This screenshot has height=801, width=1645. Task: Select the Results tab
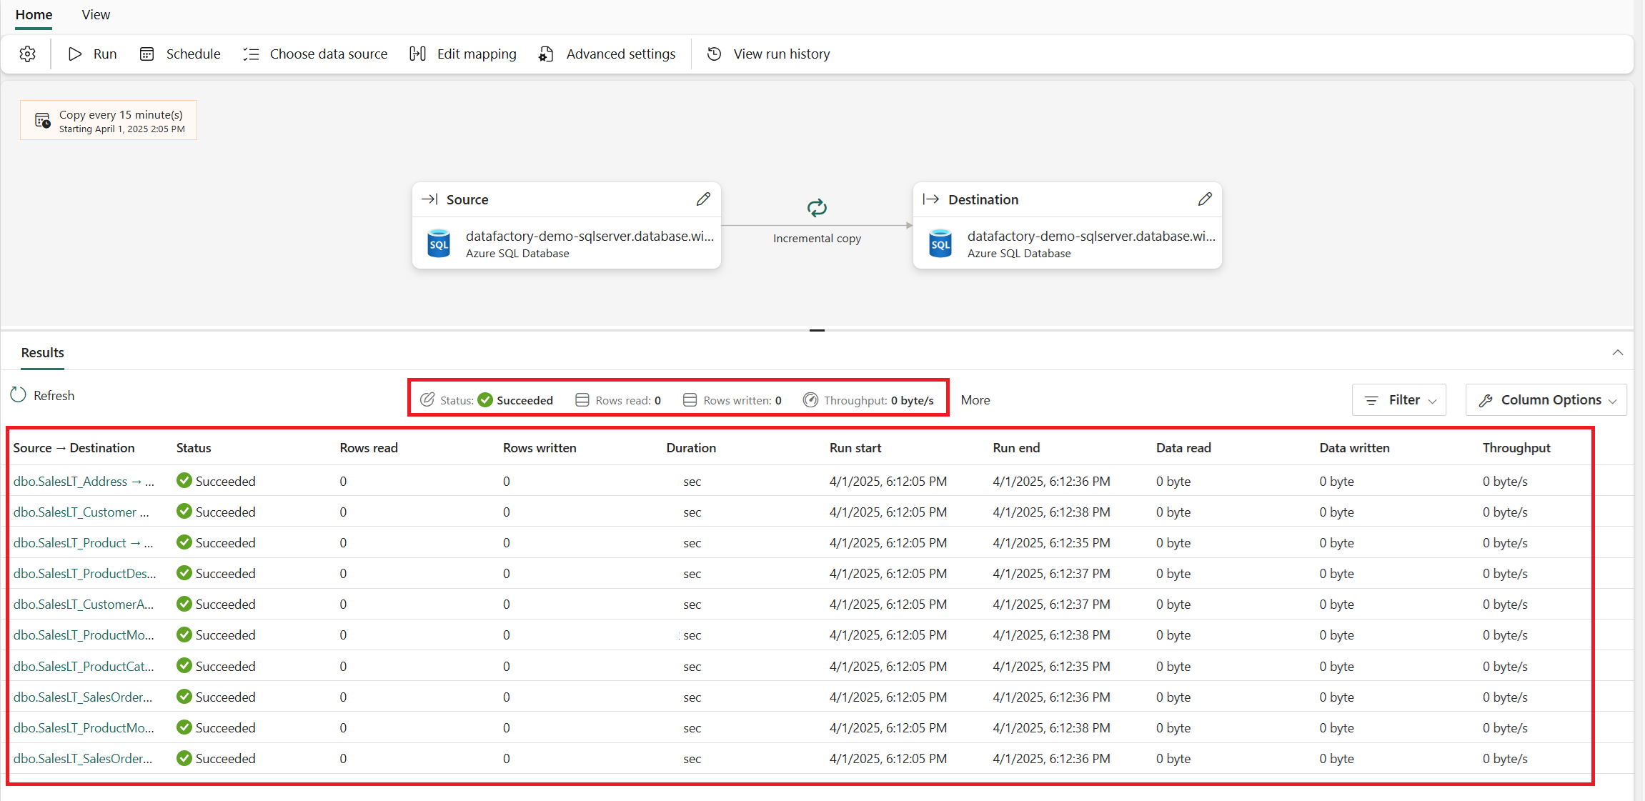tap(42, 353)
